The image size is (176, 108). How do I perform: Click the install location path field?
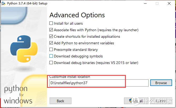coord(99,83)
